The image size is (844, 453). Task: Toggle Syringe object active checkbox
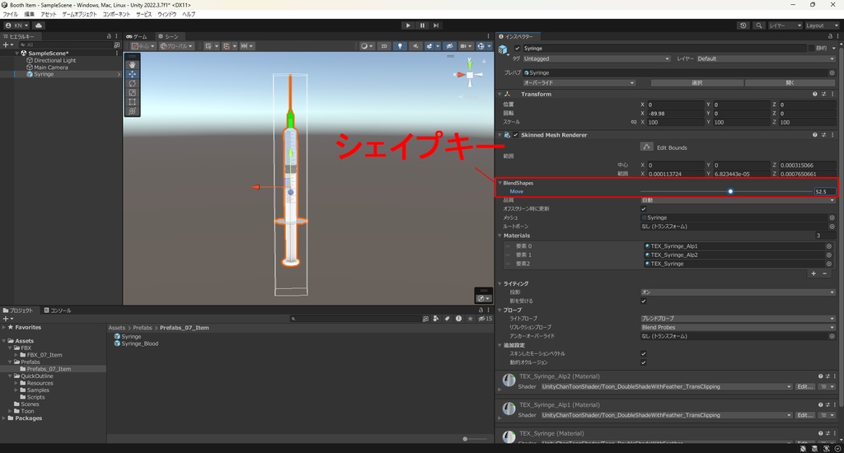518,49
